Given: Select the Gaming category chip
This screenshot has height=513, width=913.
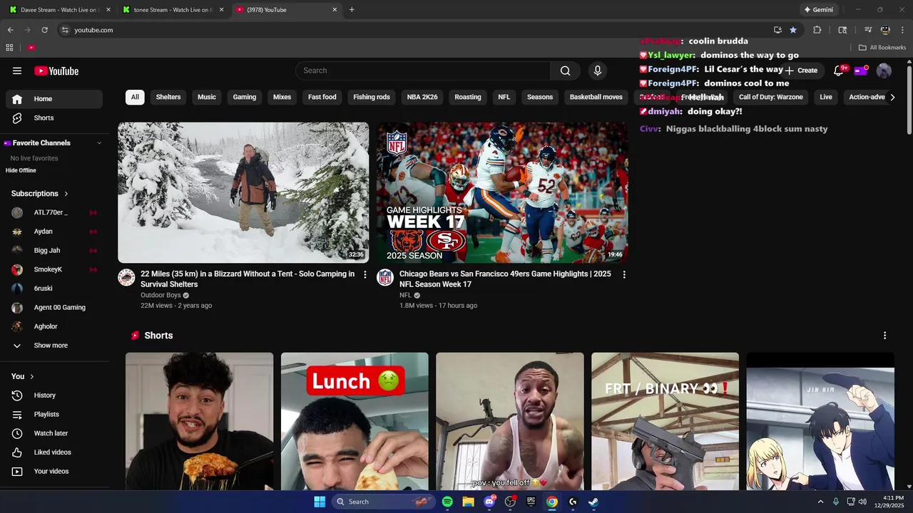Looking at the screenshot, I should [245, 97].
